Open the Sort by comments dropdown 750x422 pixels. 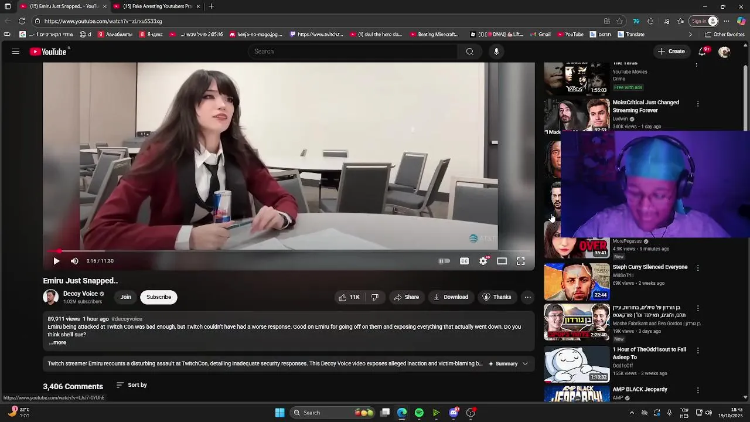(x=132, y=385)
